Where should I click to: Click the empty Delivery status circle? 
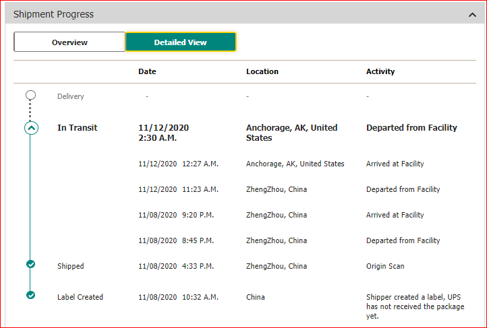(x=30, y=96)
